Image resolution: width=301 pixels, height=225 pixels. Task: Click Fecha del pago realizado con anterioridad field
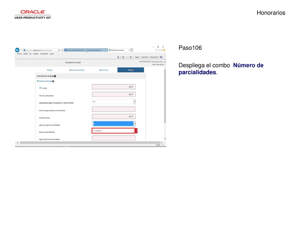(x=114, y=109)
